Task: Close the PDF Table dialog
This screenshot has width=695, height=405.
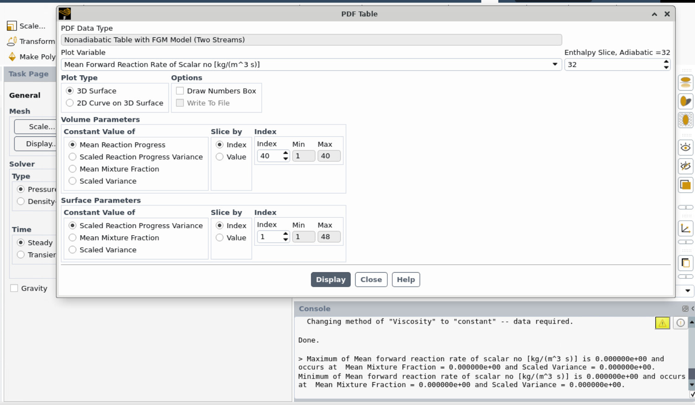Action: (x=667, y=14)
